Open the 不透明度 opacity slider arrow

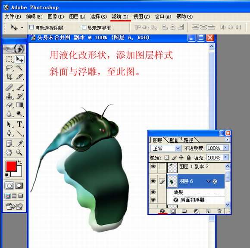click(225, 148)
